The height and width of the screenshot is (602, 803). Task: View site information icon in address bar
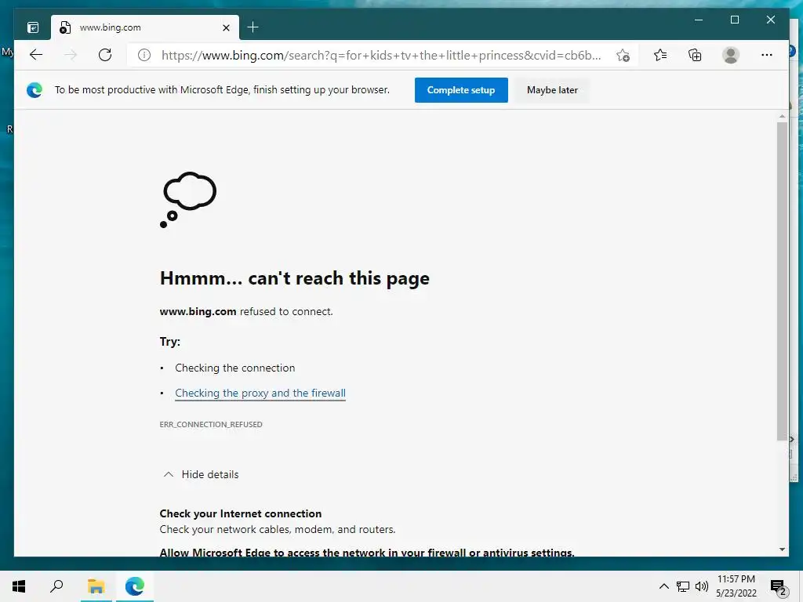tap(144, 55)
